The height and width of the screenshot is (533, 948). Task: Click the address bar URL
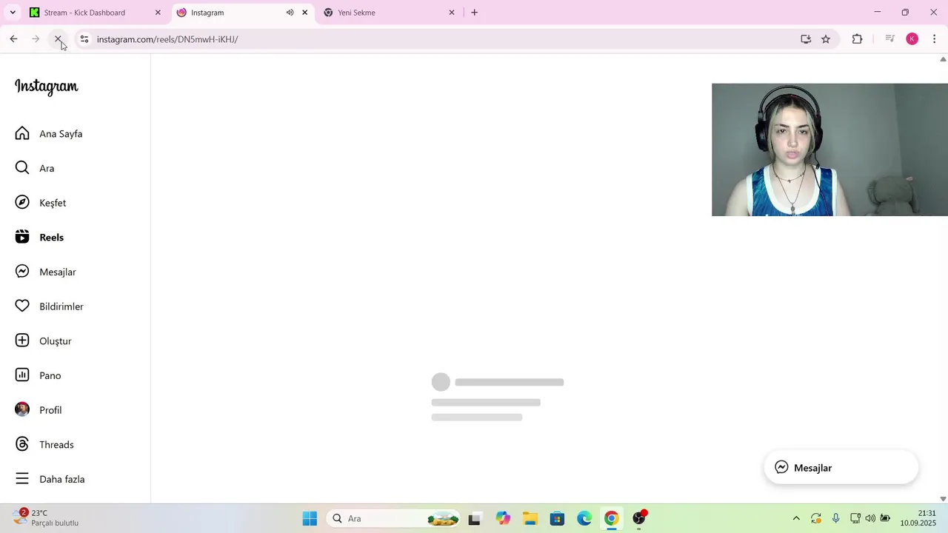(167, 39)
